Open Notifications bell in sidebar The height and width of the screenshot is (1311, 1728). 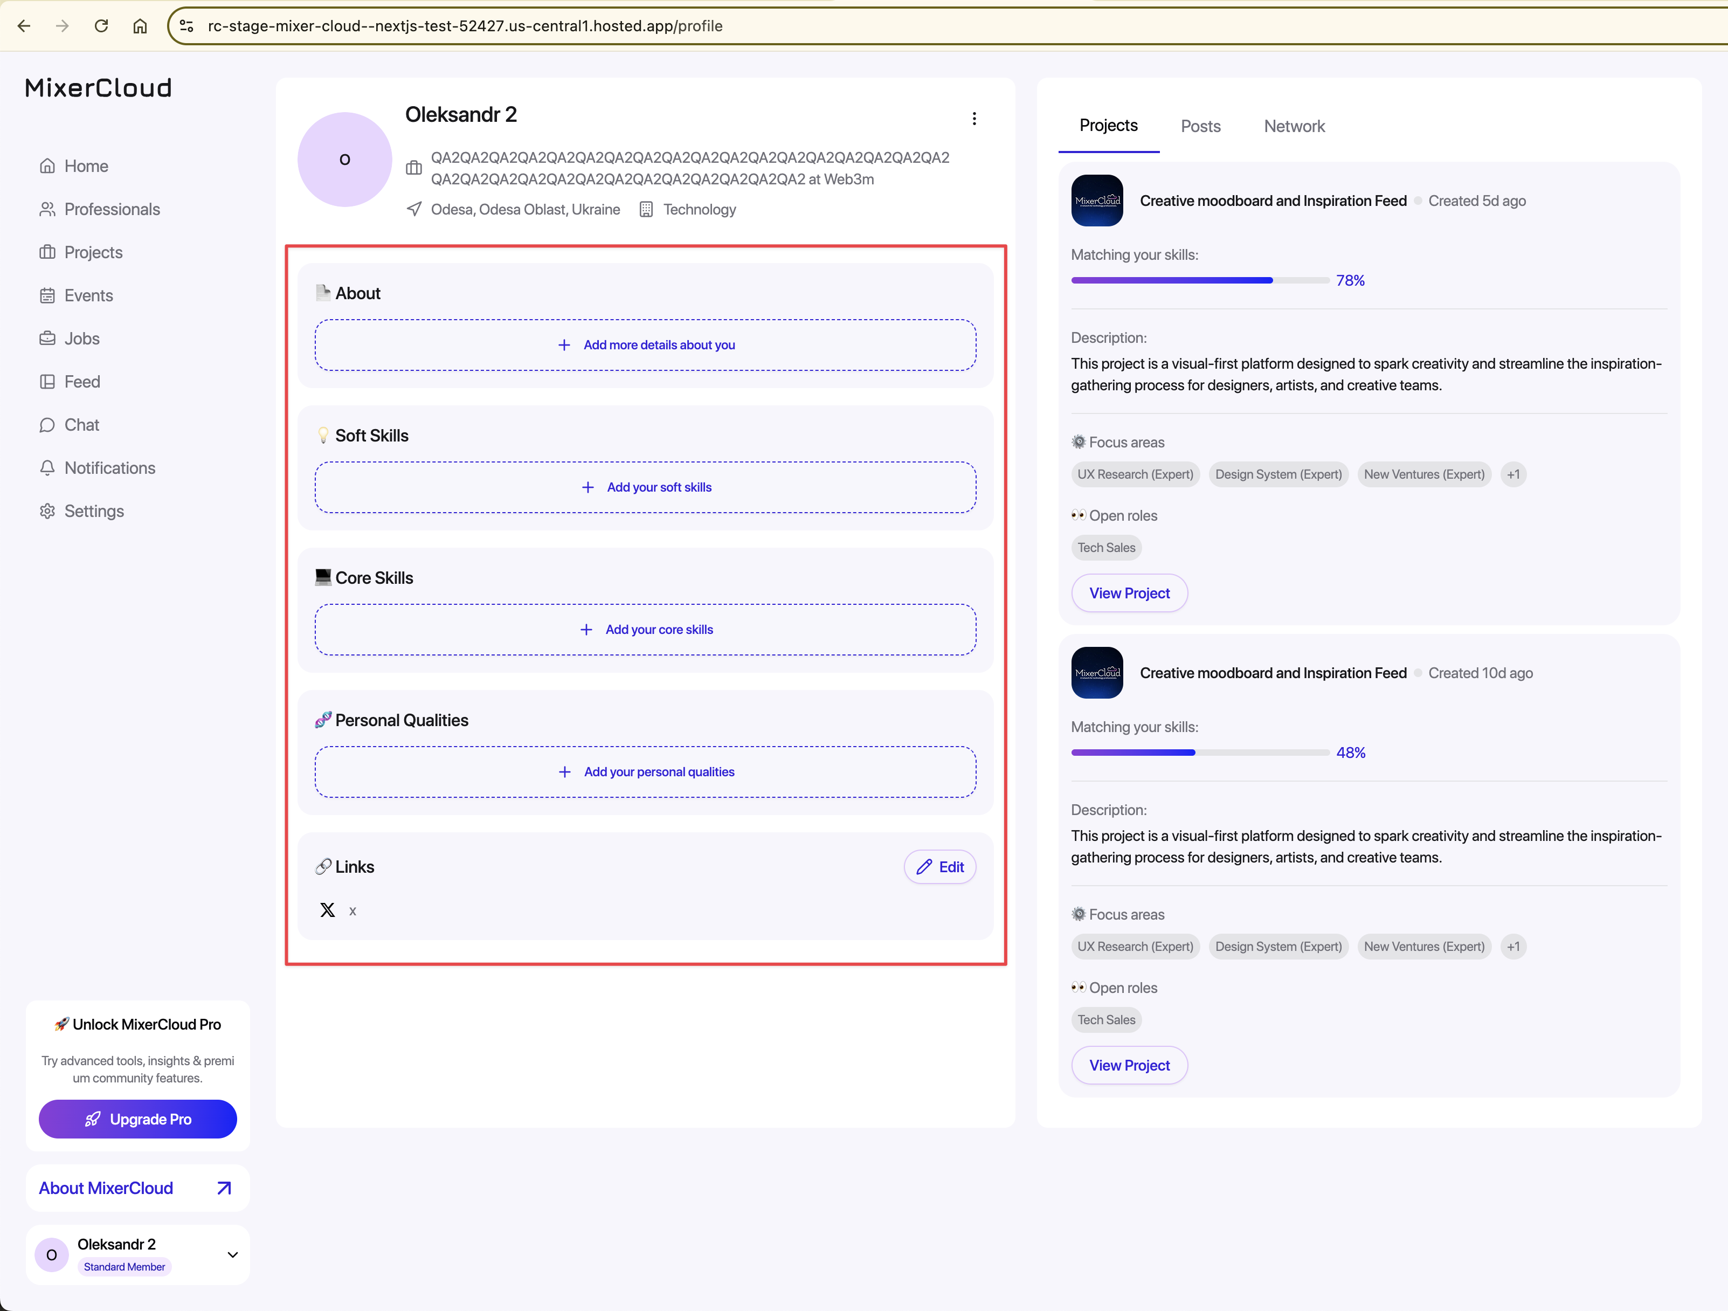pyautogui.click(x=47, y=468)
